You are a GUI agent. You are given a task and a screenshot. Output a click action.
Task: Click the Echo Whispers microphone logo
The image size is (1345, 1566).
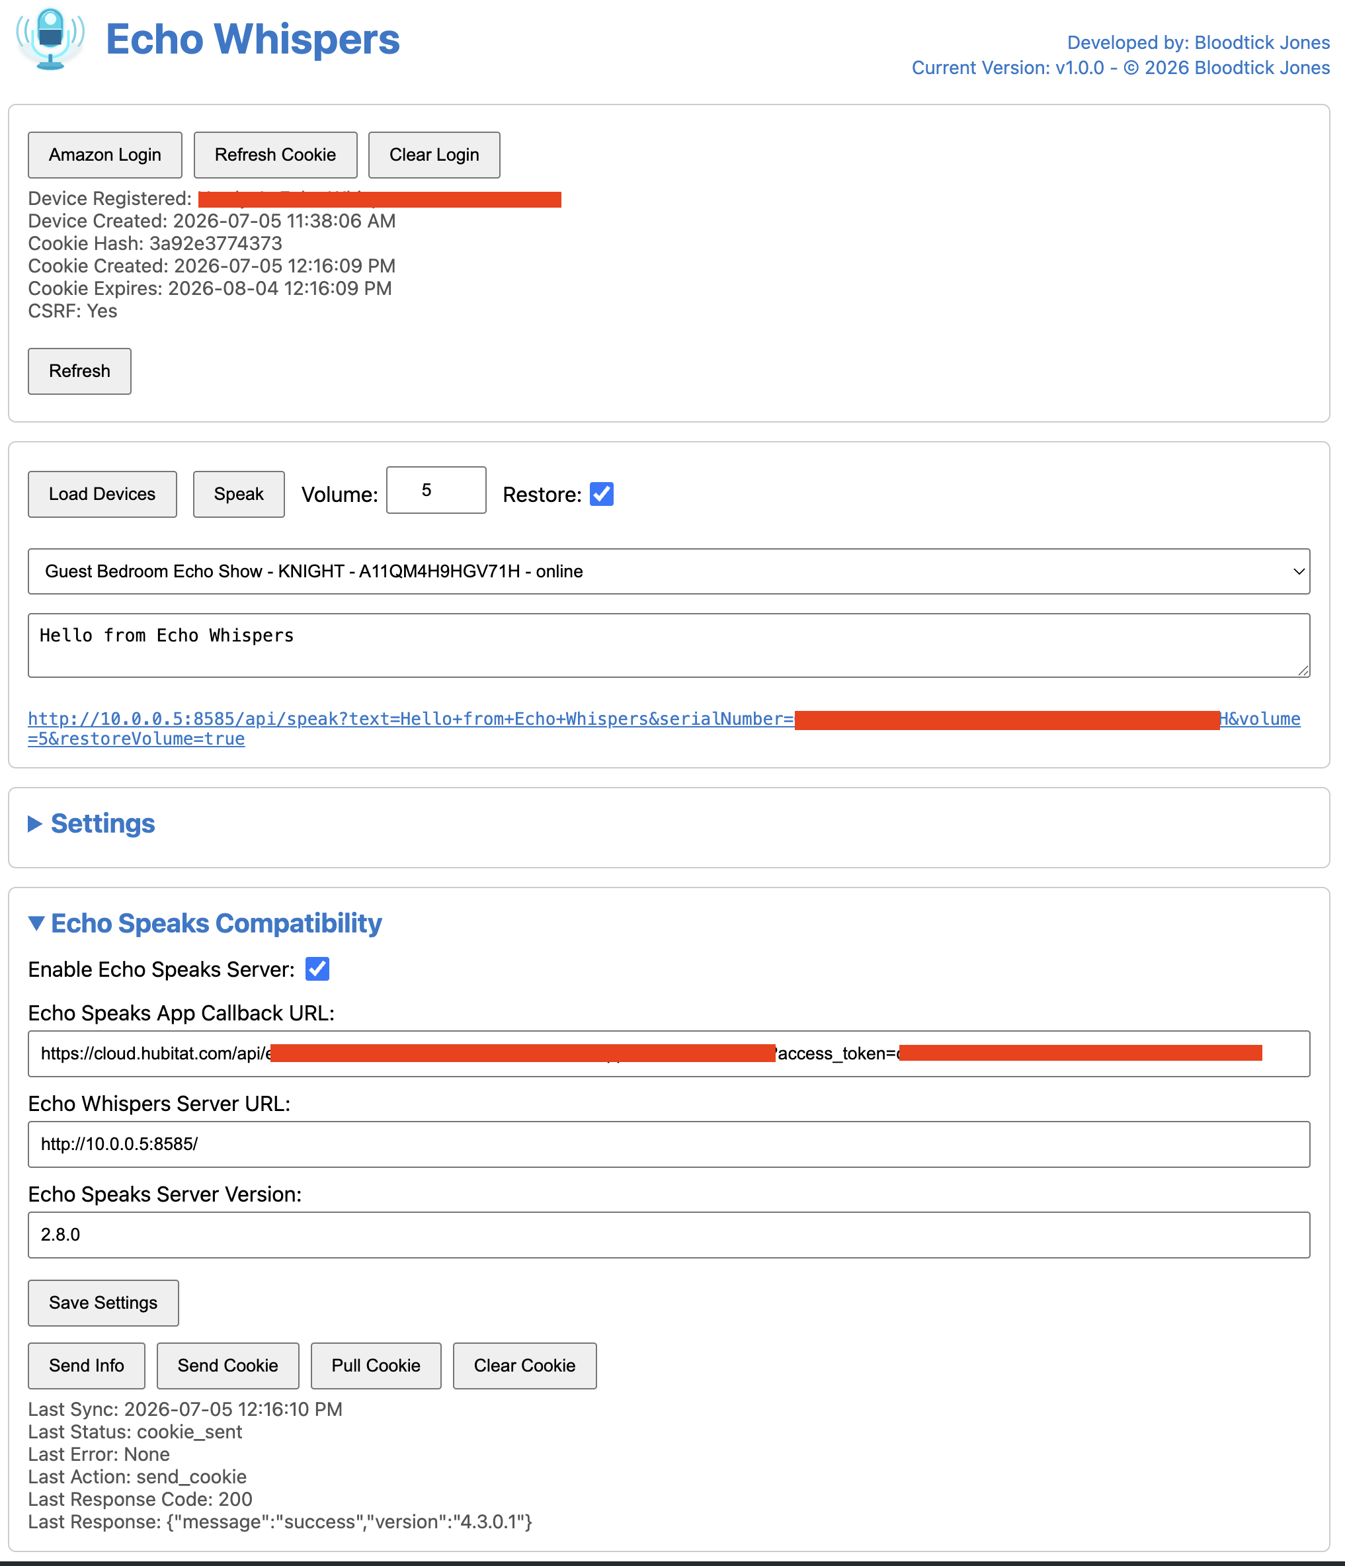point(51,38)
